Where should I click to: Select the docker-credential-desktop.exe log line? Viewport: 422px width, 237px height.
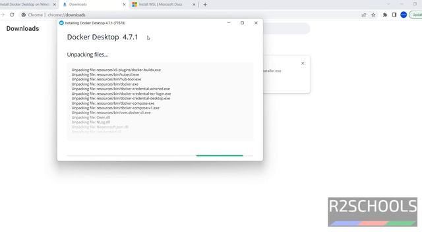(x=121, y=98)
